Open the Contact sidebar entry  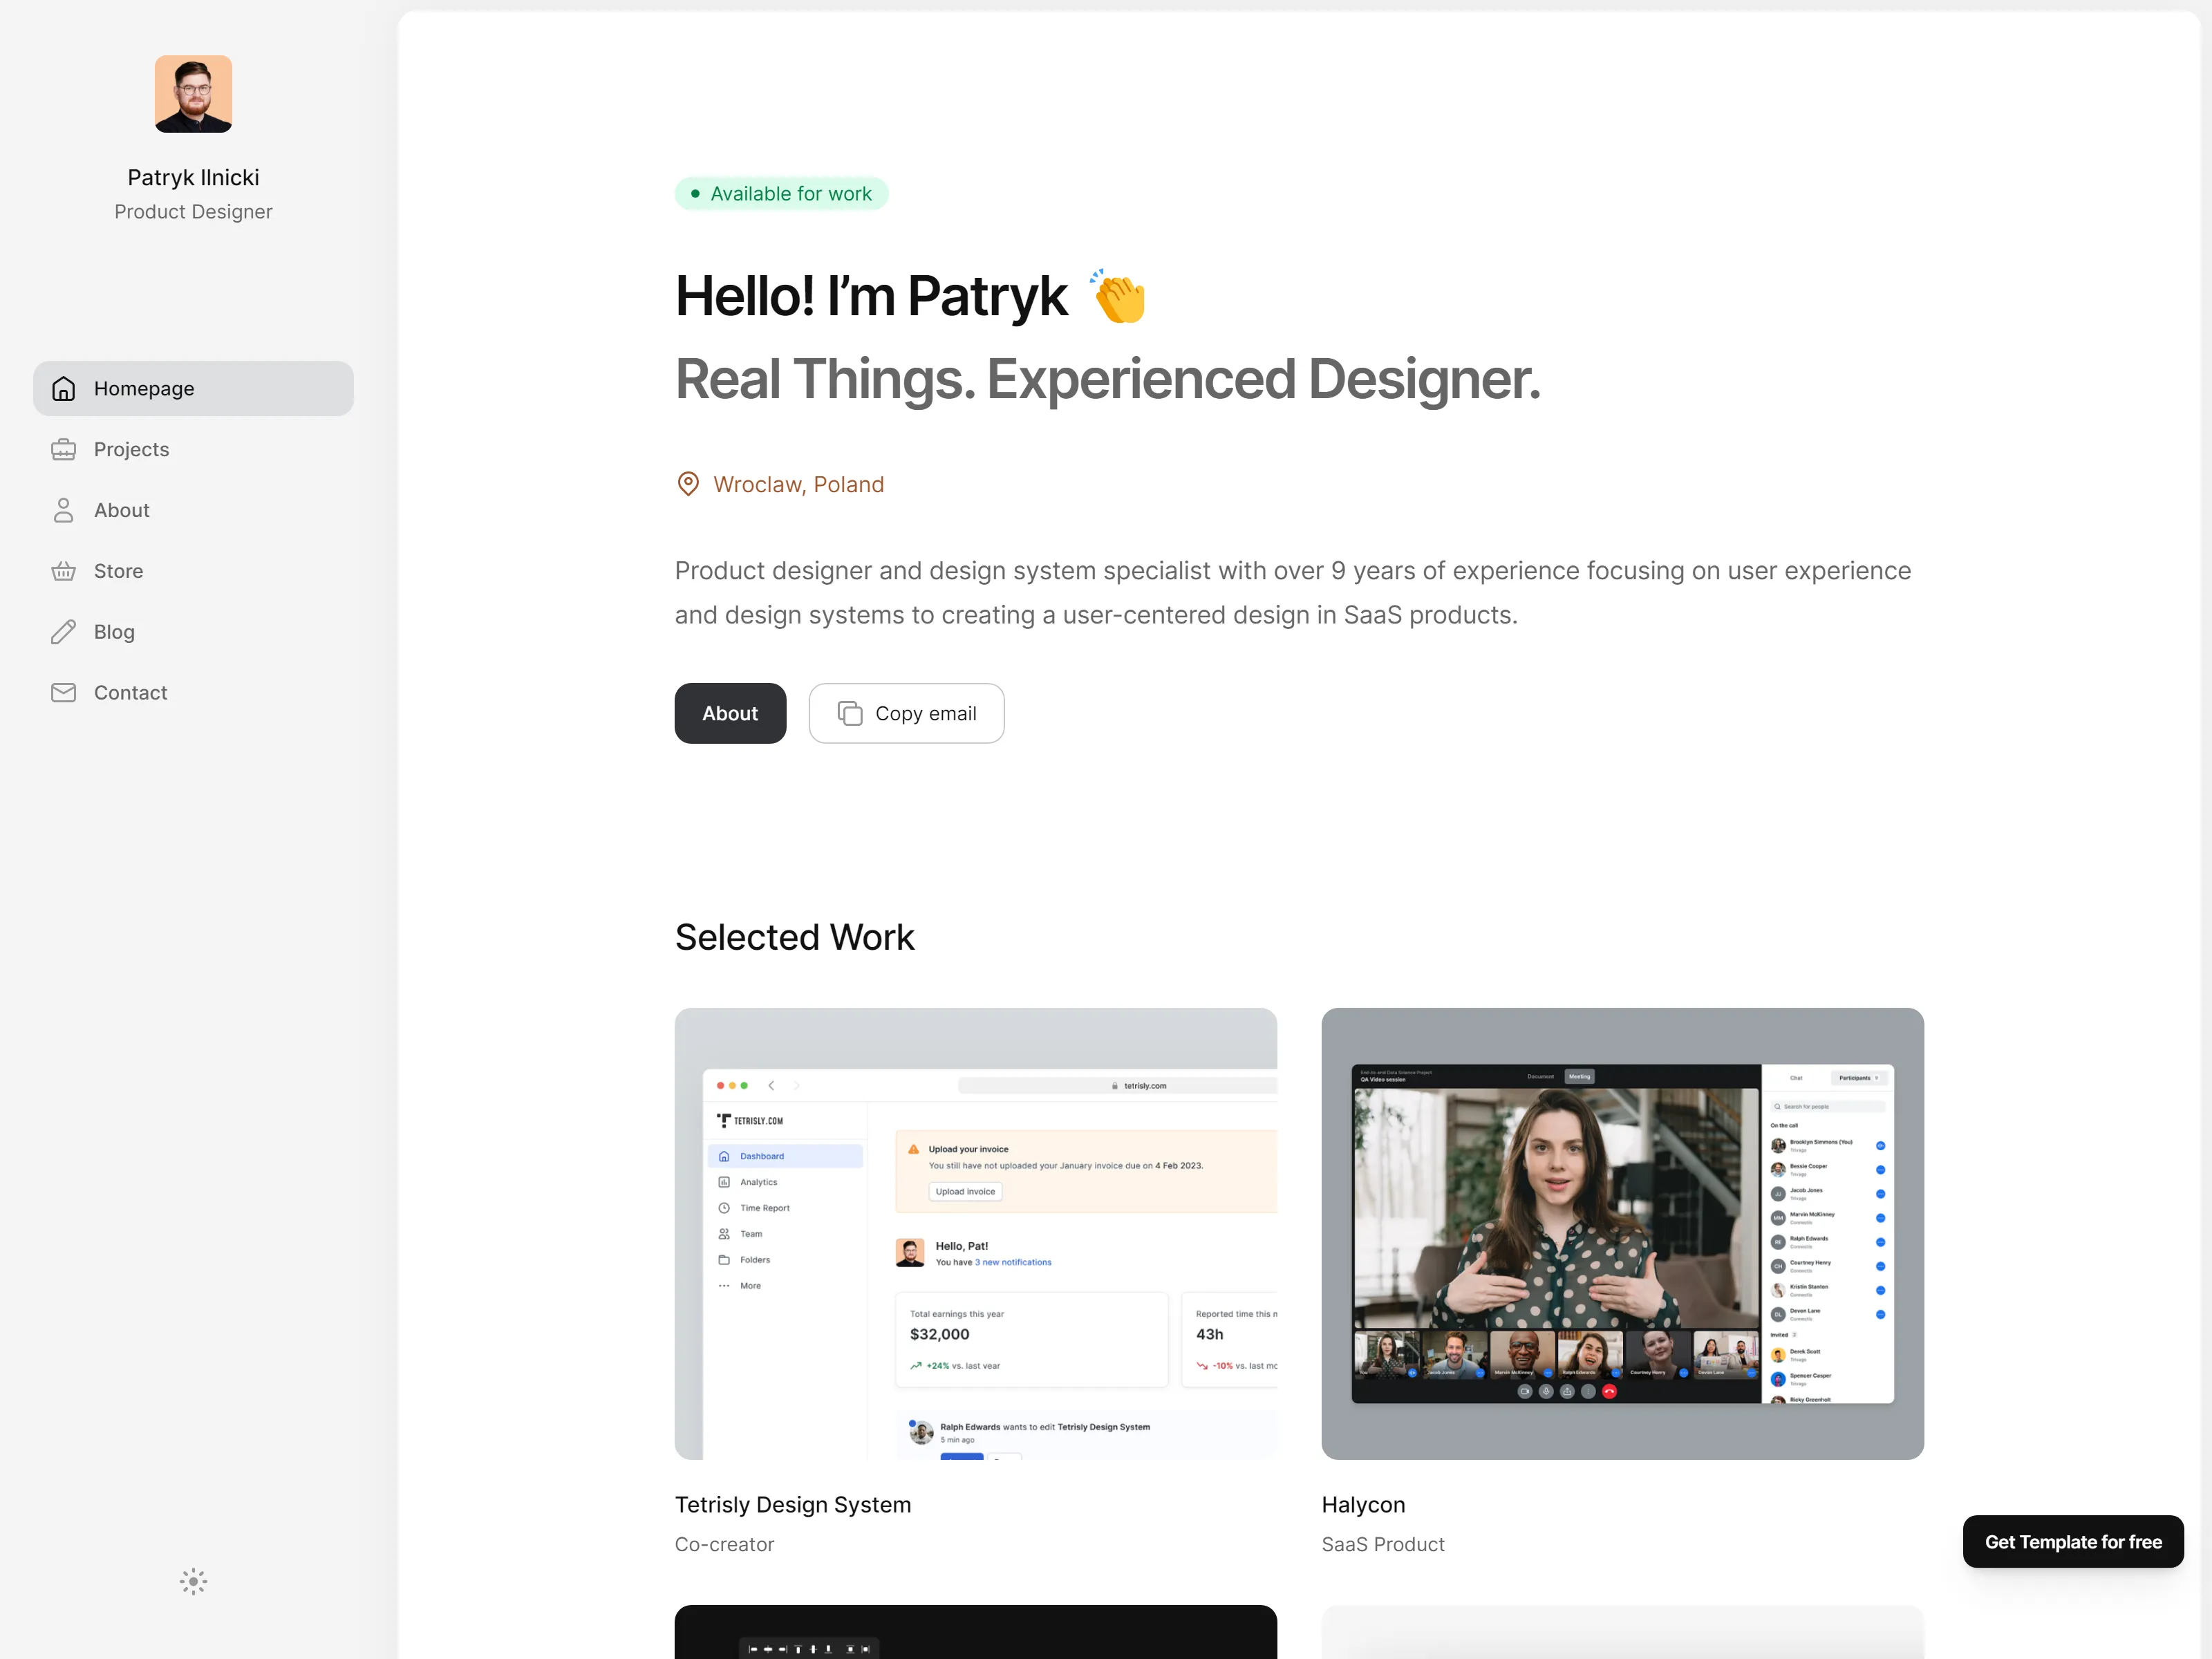(193, 692)
